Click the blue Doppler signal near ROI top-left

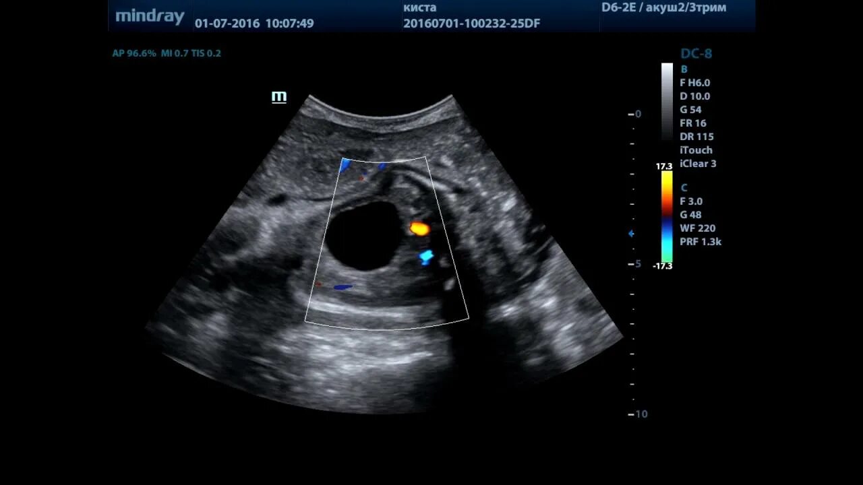345,166
